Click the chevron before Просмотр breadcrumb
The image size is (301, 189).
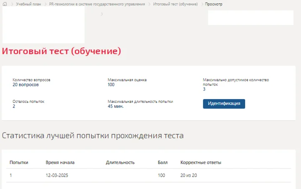tap(202, 4)
